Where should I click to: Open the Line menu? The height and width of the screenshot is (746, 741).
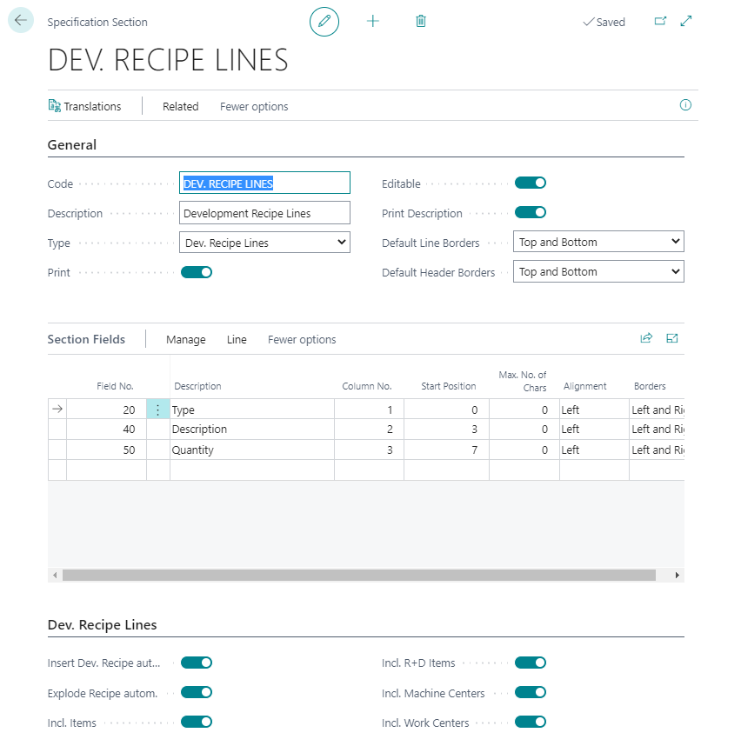[237, 340]
